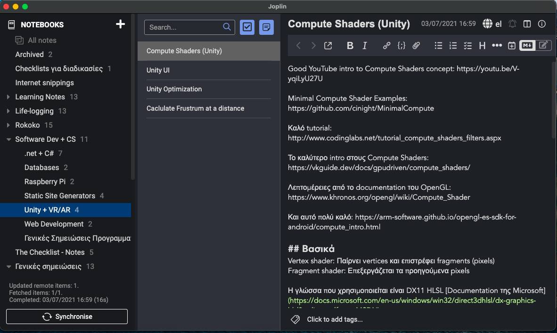The height and width of the screenshot is (333, 557).
Task: Click the ## Βασικά heading line
Action: point(311,249)
